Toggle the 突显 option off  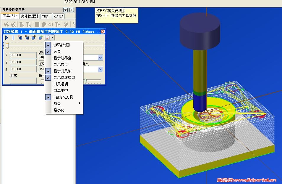tap(64, 52)
